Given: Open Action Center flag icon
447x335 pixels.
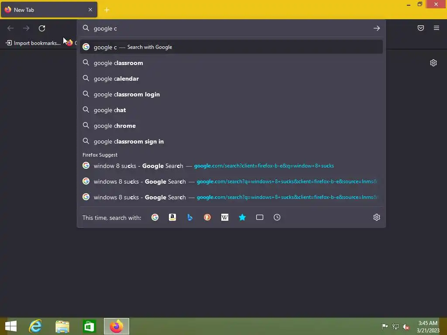Looking at the screenshot, I should (385, 326).
